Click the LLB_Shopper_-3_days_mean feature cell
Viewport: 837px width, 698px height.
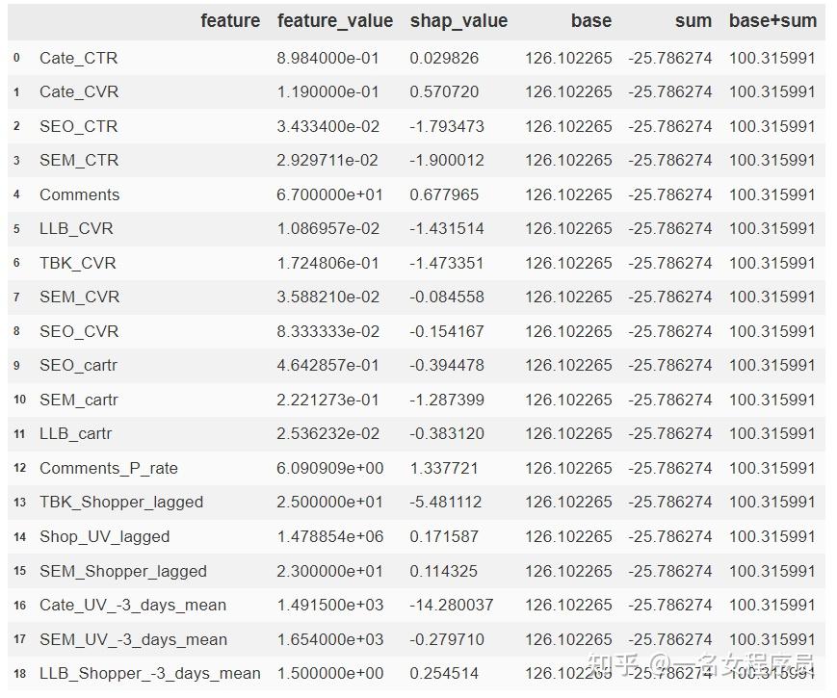(149, 673)
